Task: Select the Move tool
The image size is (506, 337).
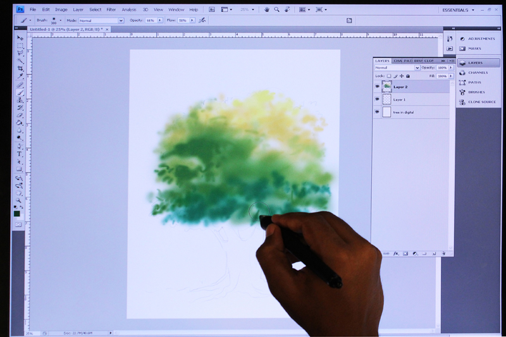Action: (20, 38)
